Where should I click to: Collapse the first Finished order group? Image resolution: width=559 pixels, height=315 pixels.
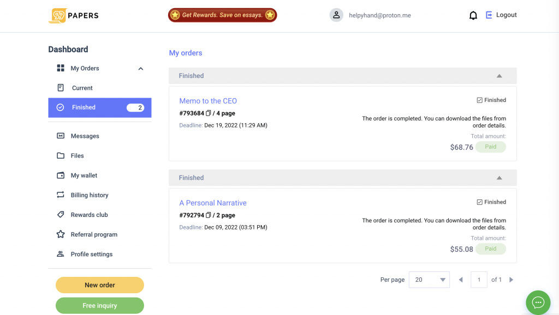pyautogui.click(x=499, y=76)
